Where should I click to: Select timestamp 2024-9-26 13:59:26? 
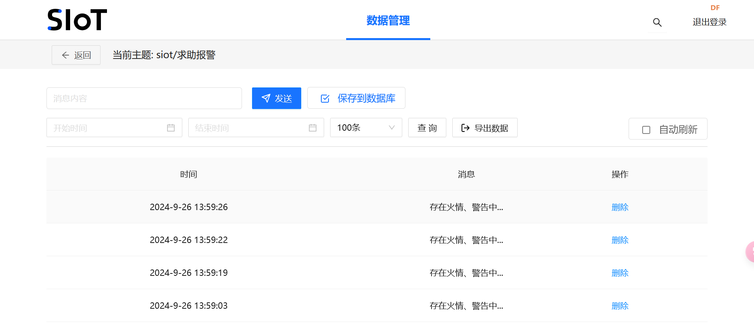(x=189, y=207)
